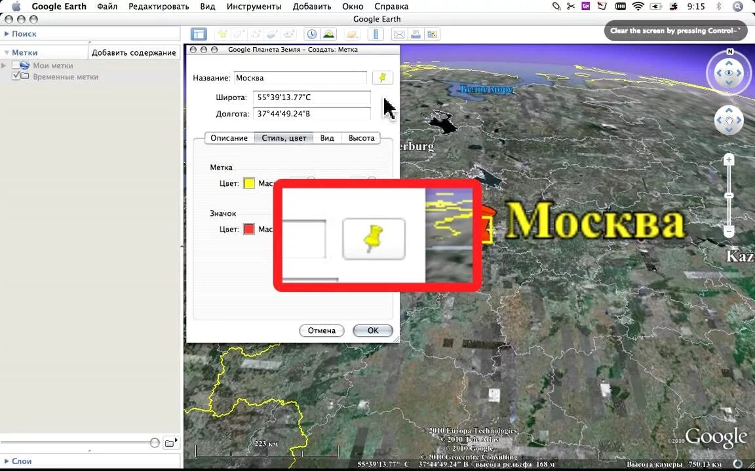Click the folder icon below Places panel
This screenshot has height=471, width=755.
pyautogui.click(x=170, y=443)
